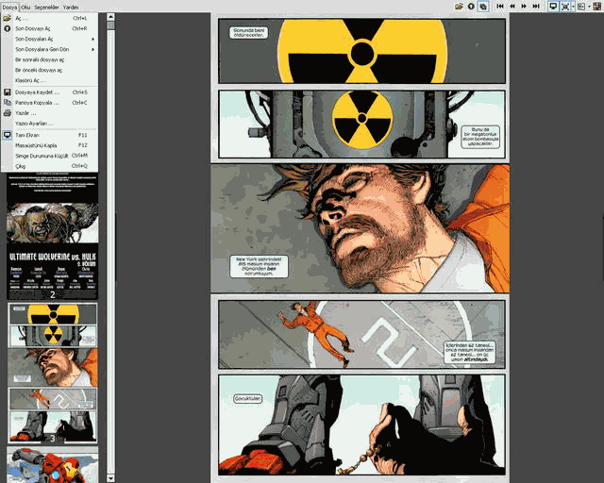
Task: Click the monitor icon beside Tam Ekran
Action: tap(7, 135)
